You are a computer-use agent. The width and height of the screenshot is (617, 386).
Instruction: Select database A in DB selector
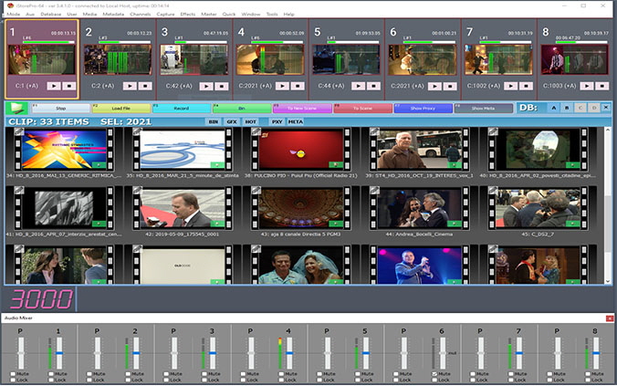point(554,108)
